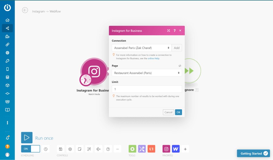Open the More vertical dots menu
Screen dimensions: 273x160
click(x=7, y=123)
